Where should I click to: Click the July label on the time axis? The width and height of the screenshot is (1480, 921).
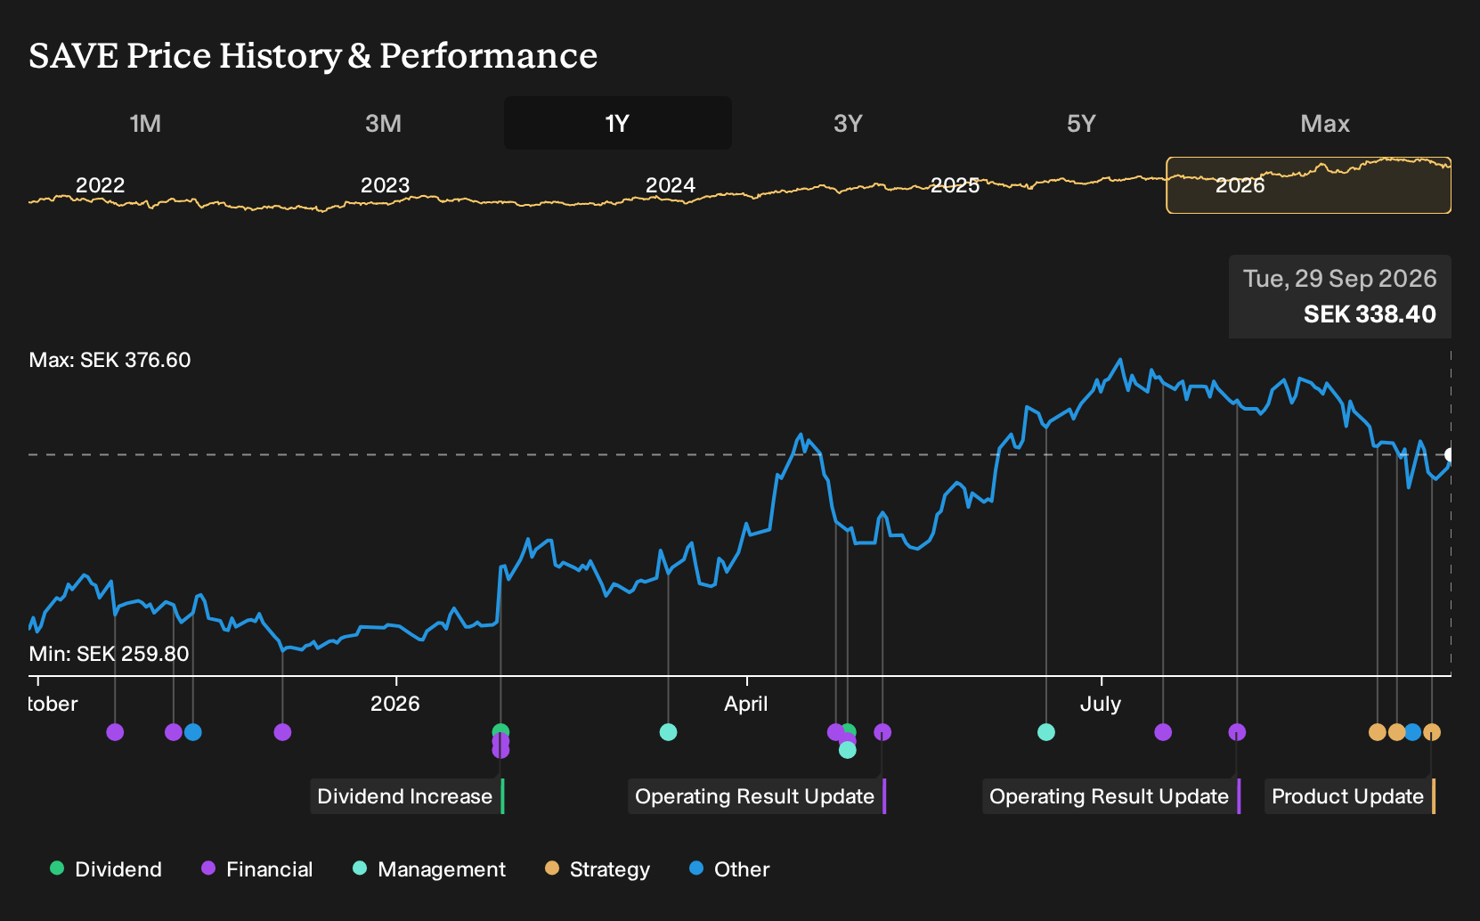pos(1101,704)
